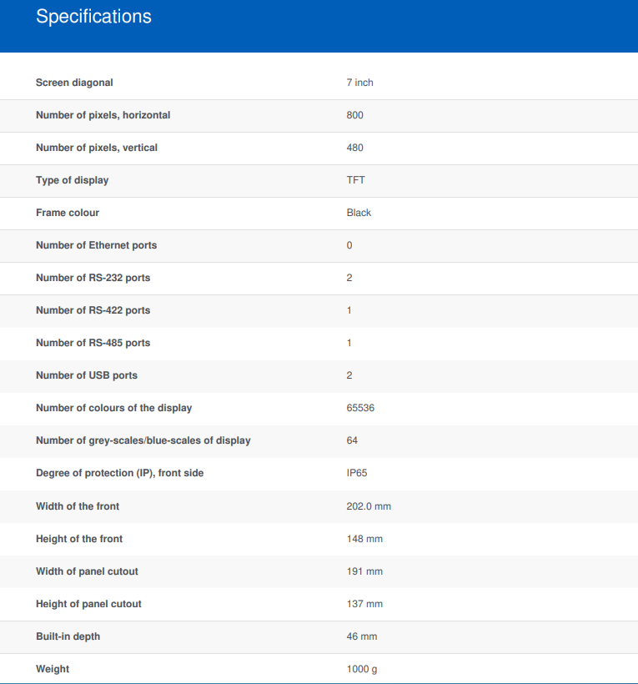638x684 pixels.
Task: Select the 'Weight' label
Action: [53, 669]
